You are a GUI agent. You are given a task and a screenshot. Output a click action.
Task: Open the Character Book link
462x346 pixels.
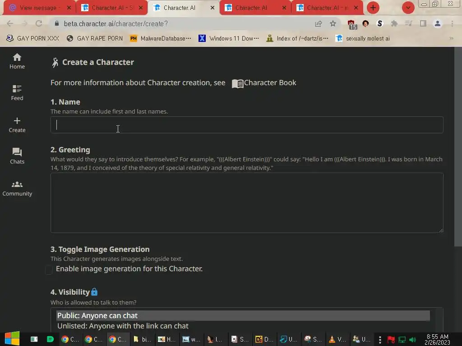click(264, 83)
